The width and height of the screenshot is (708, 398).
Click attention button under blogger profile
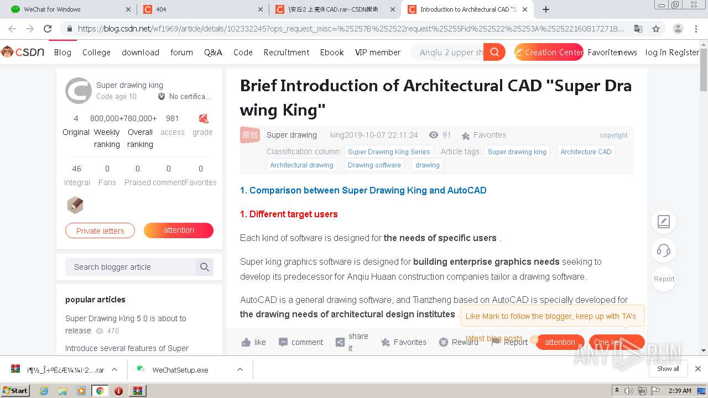click(x=179, y=230)
